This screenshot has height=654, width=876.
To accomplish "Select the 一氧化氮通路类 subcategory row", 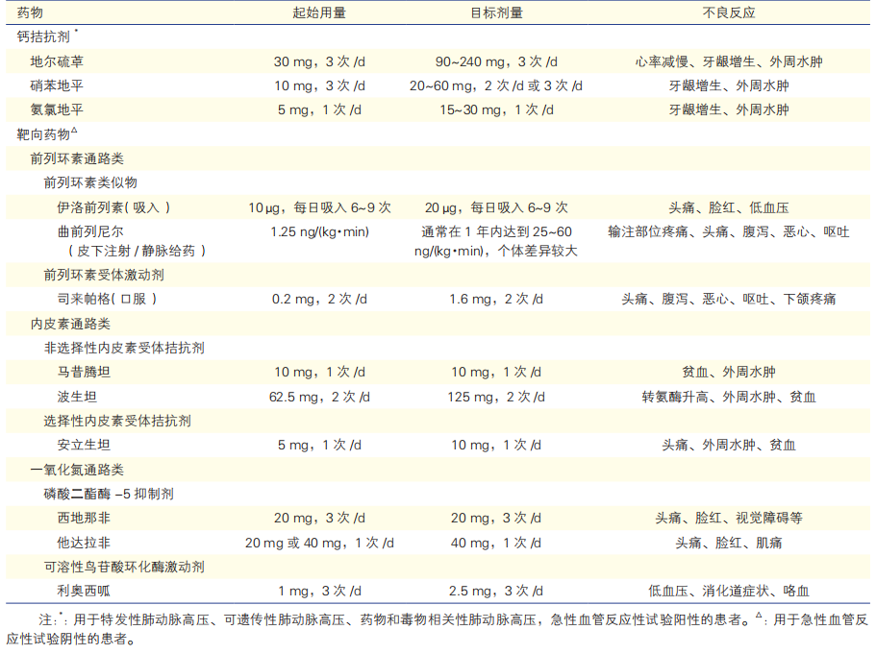I will tap(77, 470).
